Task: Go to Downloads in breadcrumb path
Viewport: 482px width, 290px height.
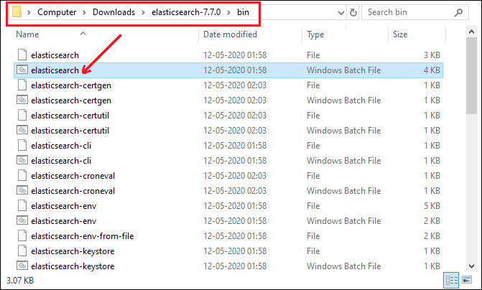Action: point(113,12)
